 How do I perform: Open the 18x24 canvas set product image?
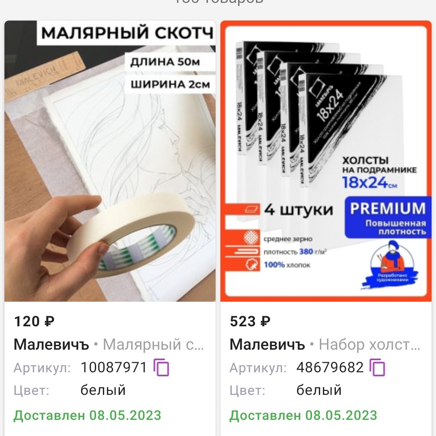pyautogui.click(x=326, y=161)
